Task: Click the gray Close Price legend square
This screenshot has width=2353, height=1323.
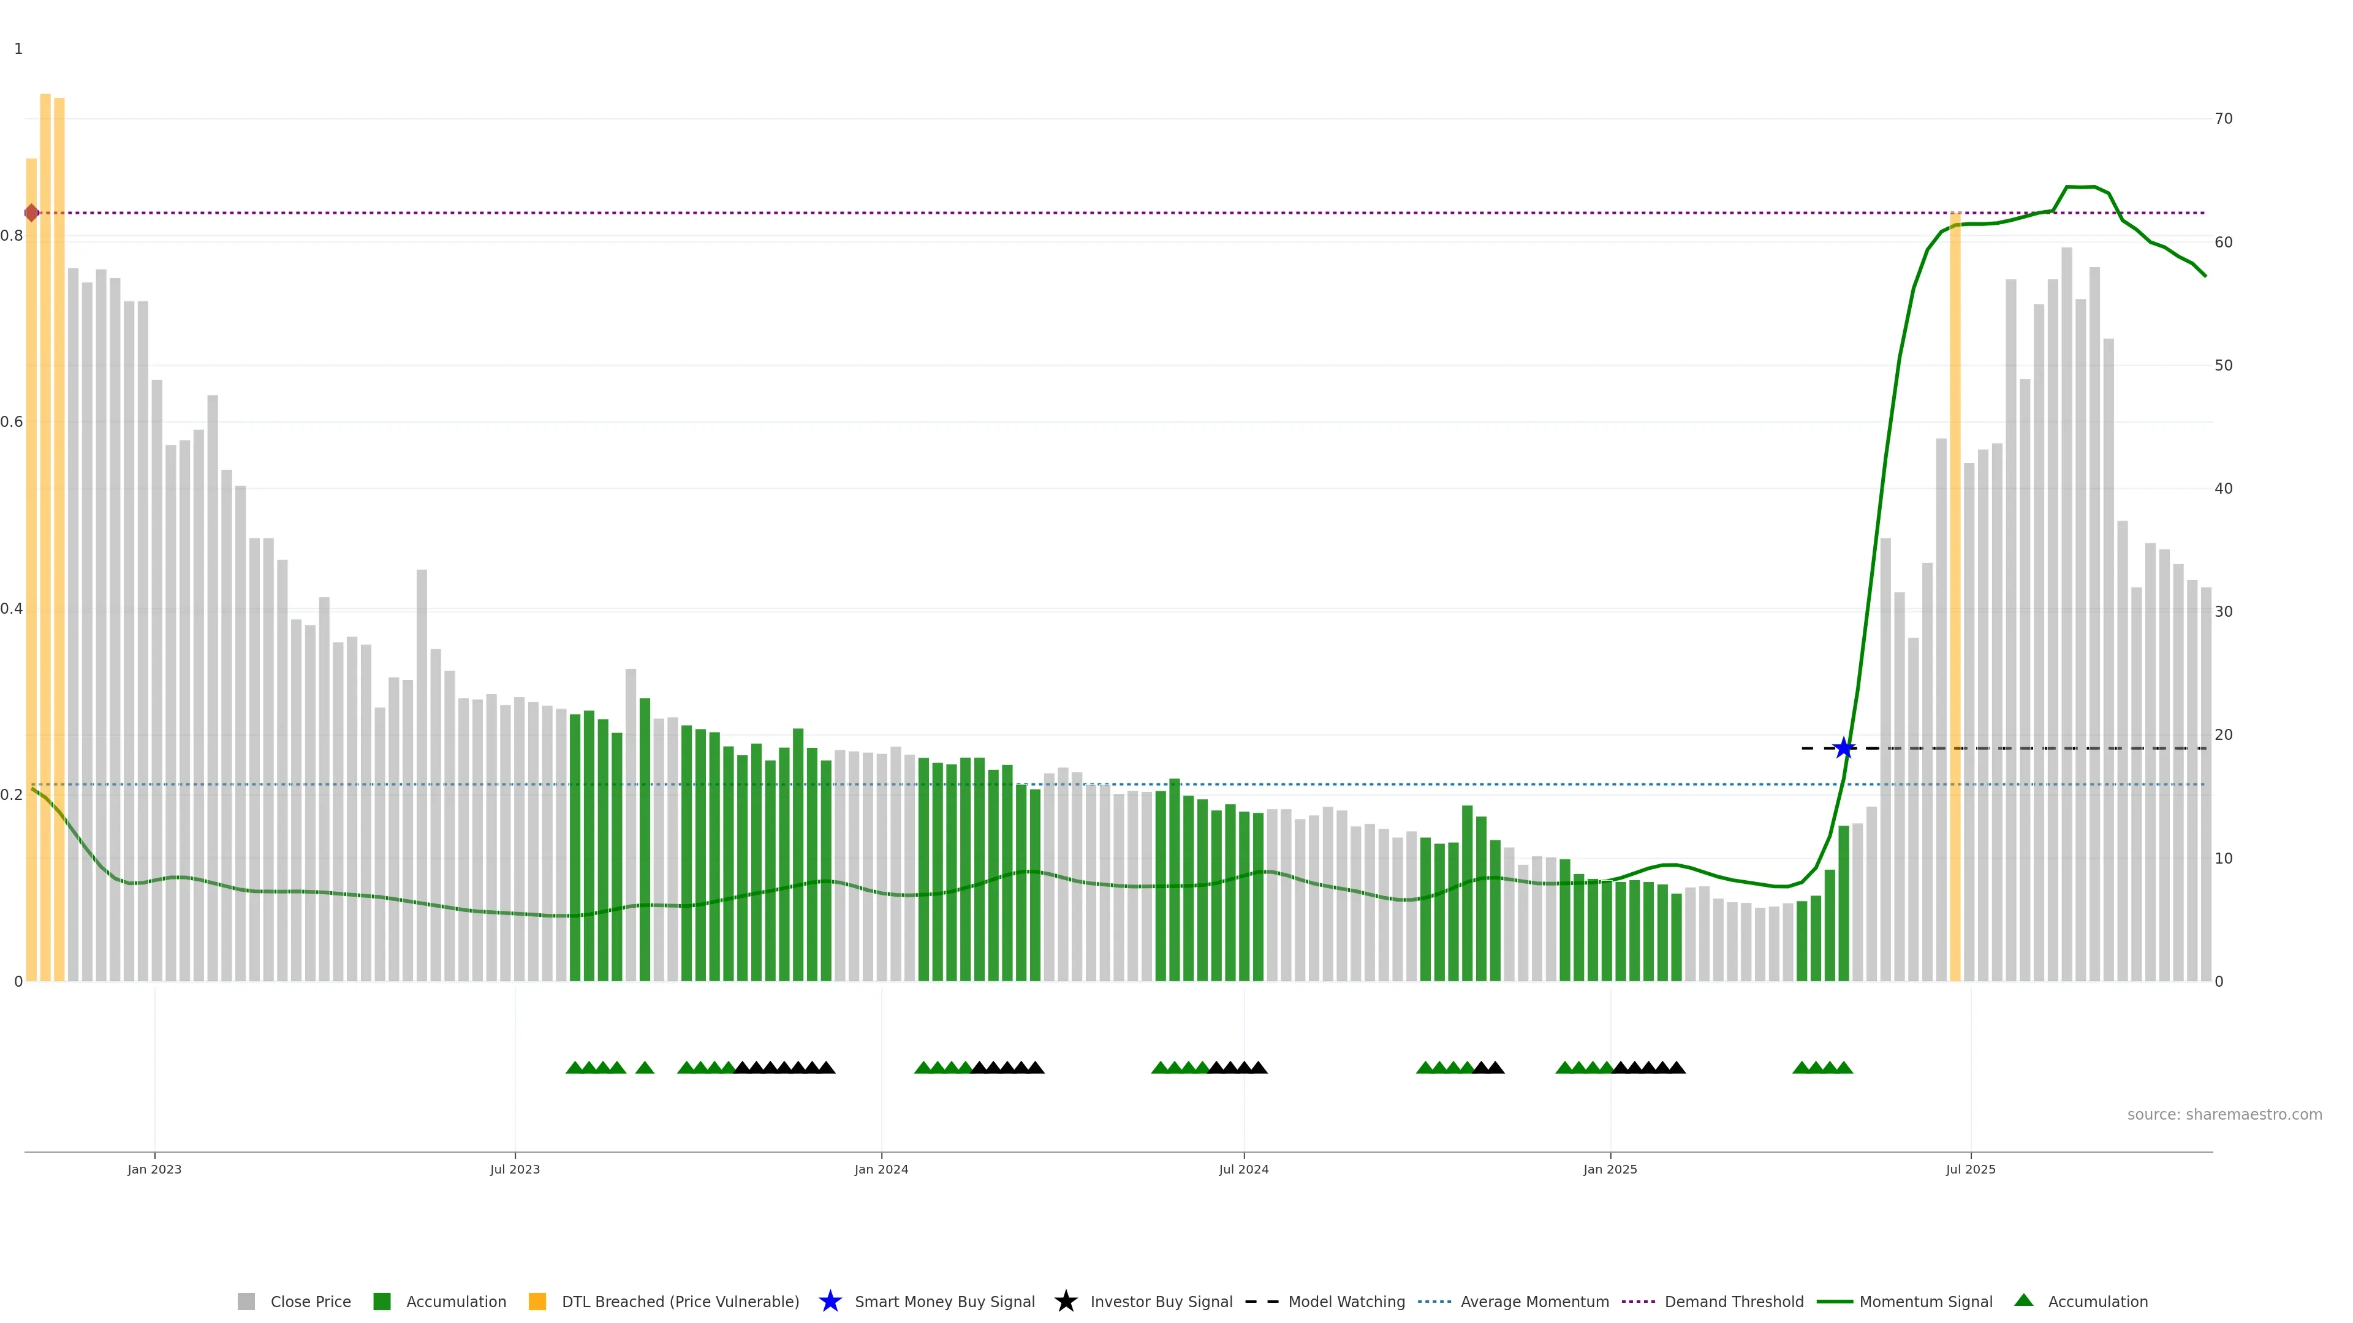Action: click(x=246, y=1302)
